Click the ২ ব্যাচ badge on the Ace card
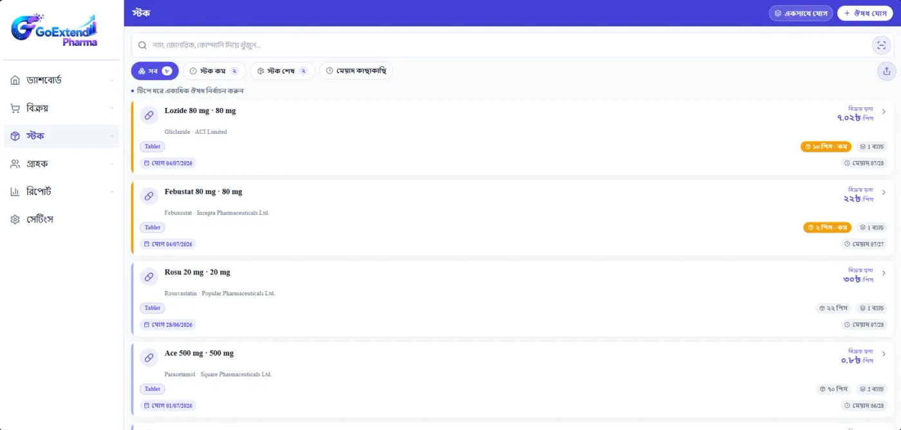This screenshot has width=901, height=430. click(871, 389)
